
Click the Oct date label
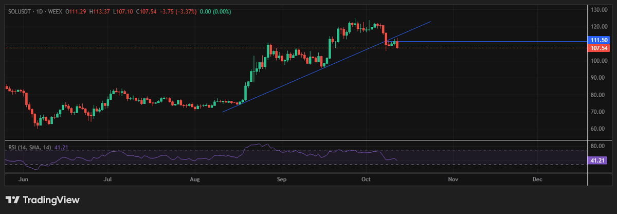366,180
